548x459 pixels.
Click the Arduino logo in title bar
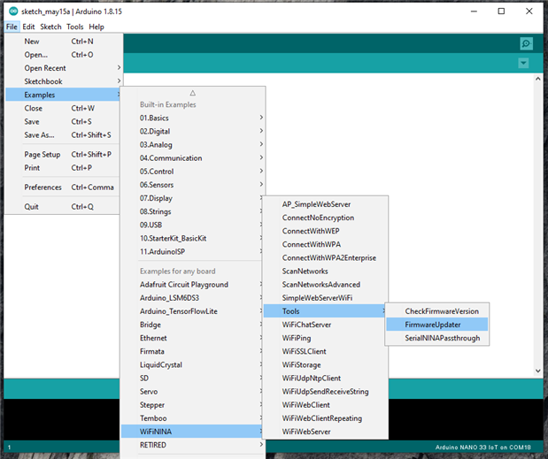click(x=12, y=11)
